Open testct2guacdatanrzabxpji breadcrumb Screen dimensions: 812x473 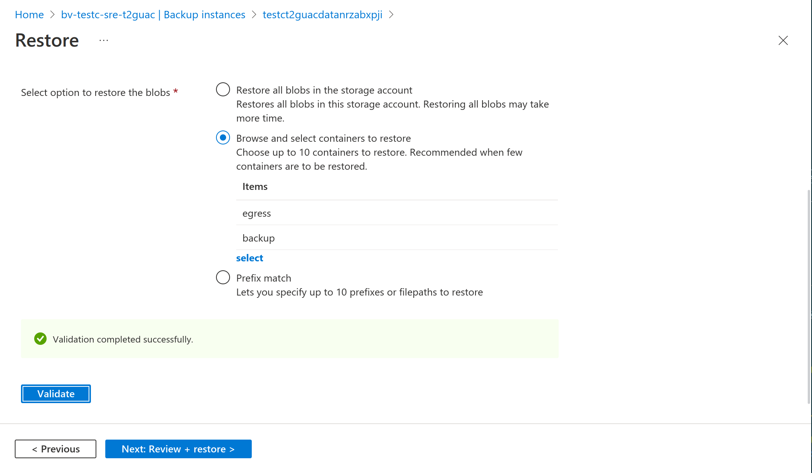322,15
